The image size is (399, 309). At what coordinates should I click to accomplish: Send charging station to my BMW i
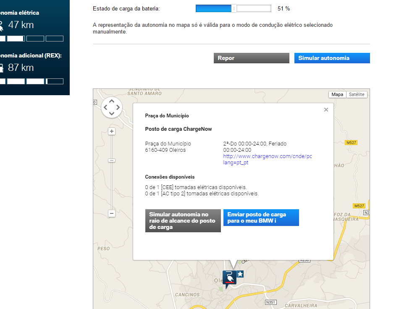(x=261, y=218)
